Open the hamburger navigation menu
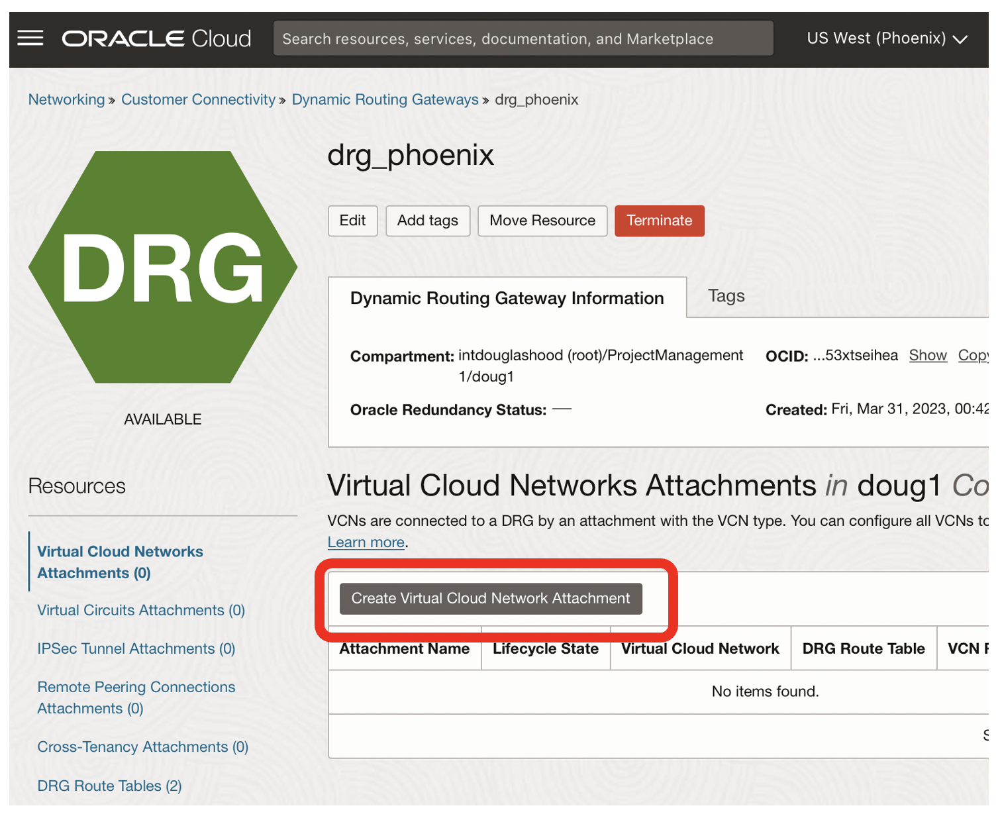Viewport: 1000px width, 820px height. coord(30,38)
